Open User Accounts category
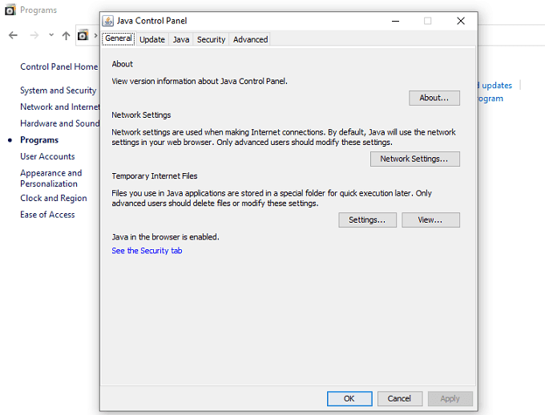 (x=47, y=156)
